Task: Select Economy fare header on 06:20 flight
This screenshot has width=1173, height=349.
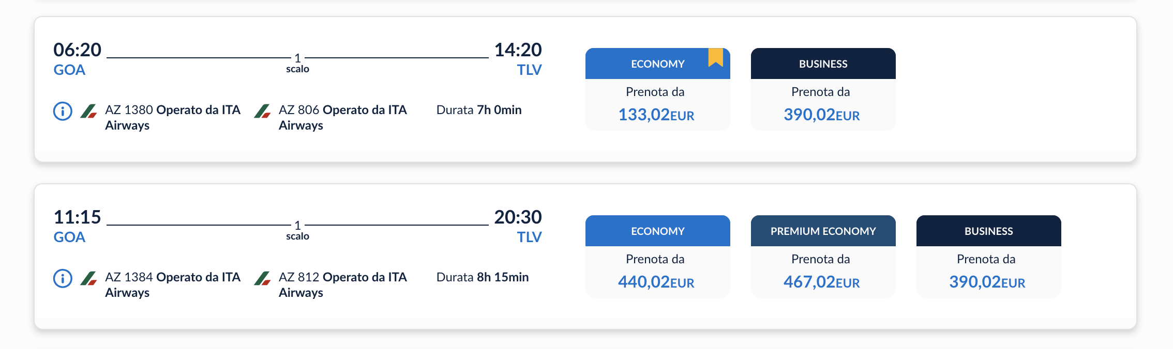Action: pos(657,64)
